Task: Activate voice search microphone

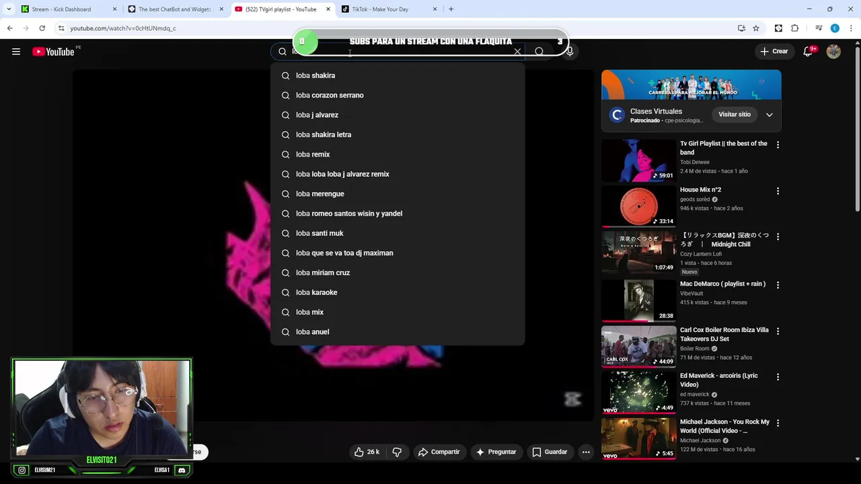Action: [570, 52]
